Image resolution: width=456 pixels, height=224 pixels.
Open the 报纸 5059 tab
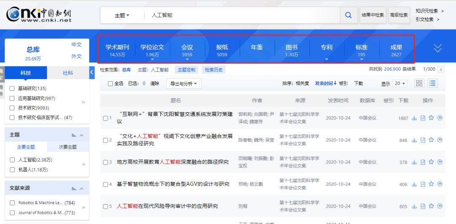(x=222, y=50)
